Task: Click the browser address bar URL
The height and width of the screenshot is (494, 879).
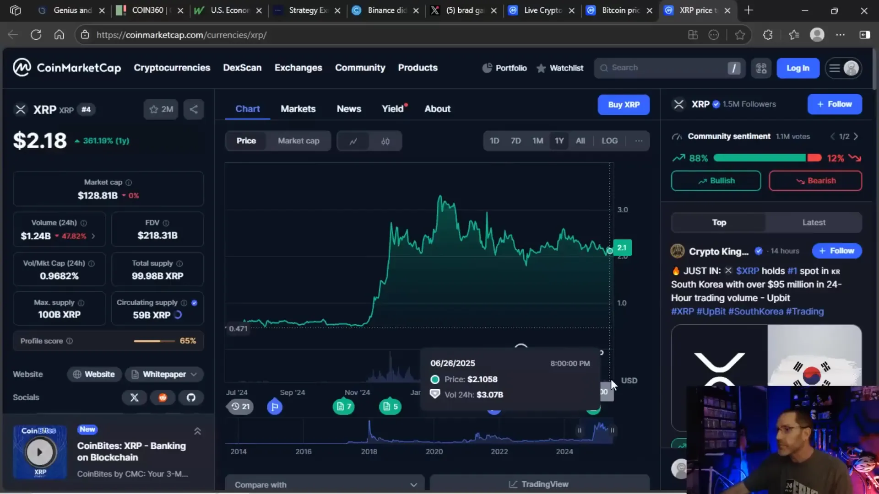Action: click(x=182, y=35)
